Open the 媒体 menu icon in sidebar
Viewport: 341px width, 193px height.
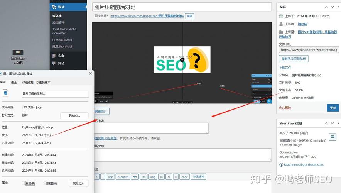pos(54,7)
